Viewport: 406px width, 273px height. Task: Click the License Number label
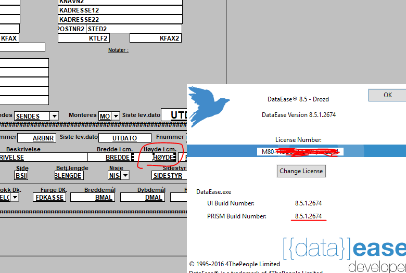(298, 140)
